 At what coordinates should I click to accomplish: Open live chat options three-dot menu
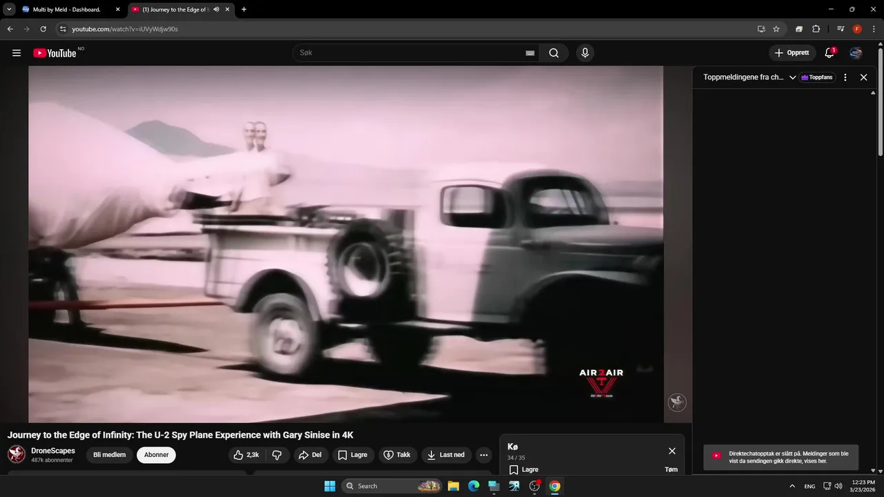point(845,77)
